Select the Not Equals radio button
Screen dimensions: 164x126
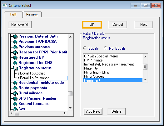(x=106, y=48)
